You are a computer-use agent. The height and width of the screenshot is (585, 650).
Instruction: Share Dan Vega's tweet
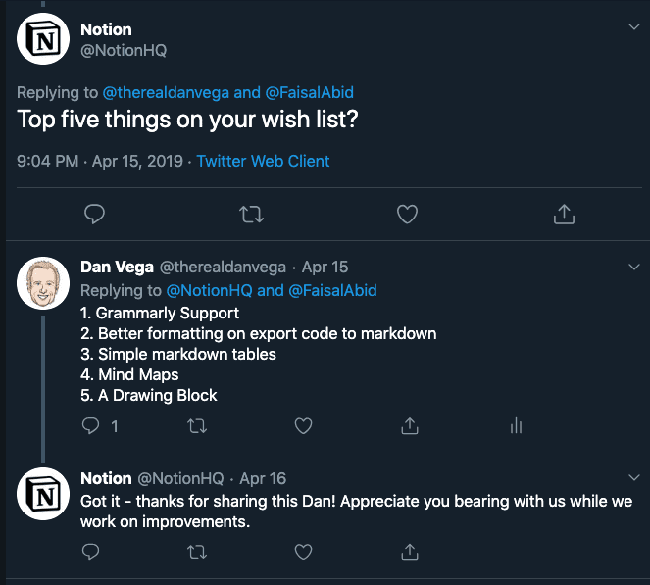[410, 425]
